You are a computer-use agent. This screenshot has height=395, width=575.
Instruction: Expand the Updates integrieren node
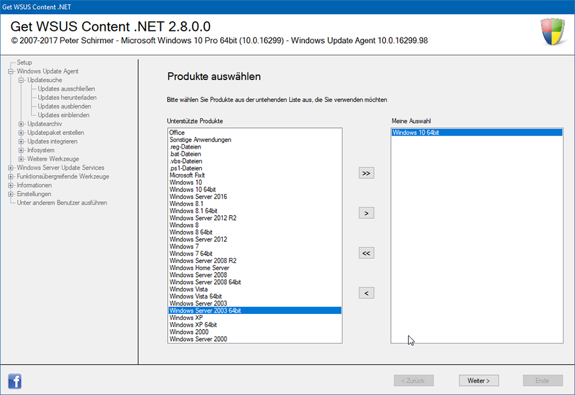(x=21, y=141)
